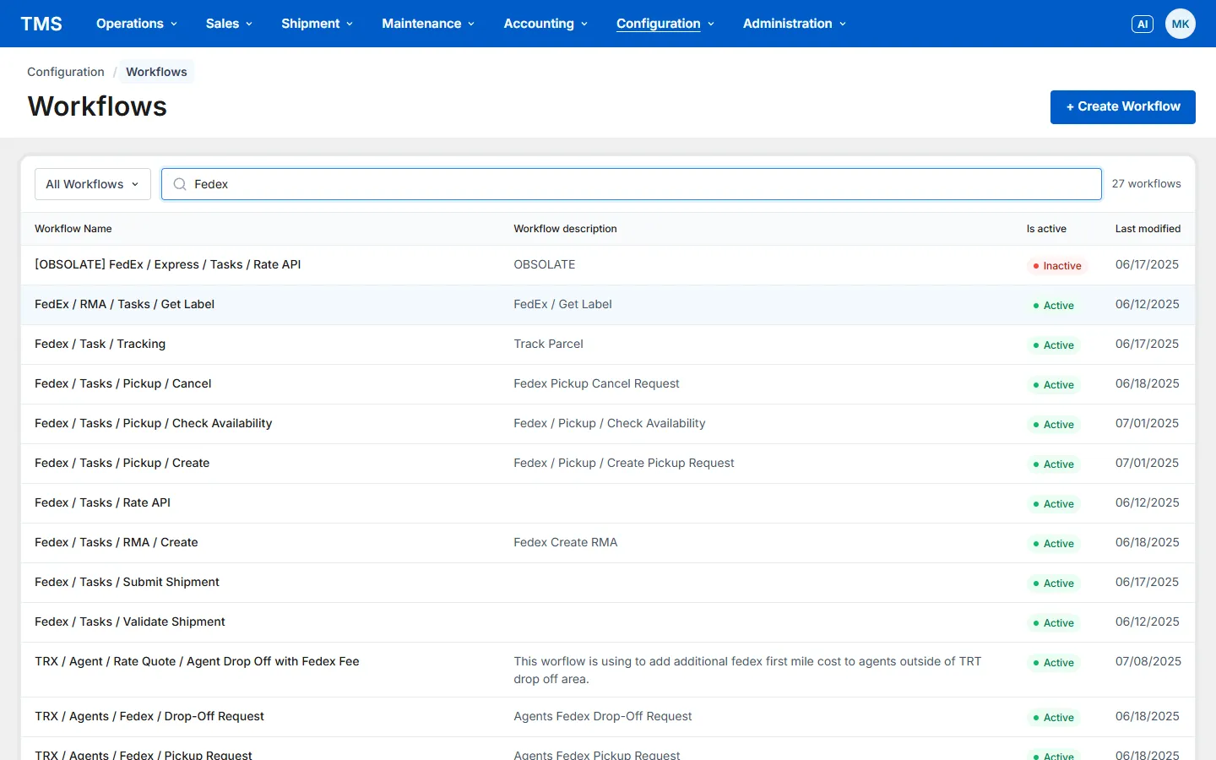Click the 07/08/2025 last modified date
This screenshot has height=760, width=1216.
[x=1148, y=661]
